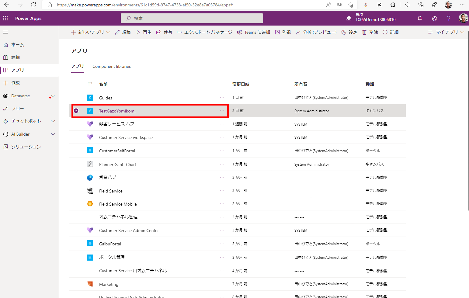Viewport: 469px width, 298px height.
Task: Click the Field Service app icon
Action: tap(90, 191)
